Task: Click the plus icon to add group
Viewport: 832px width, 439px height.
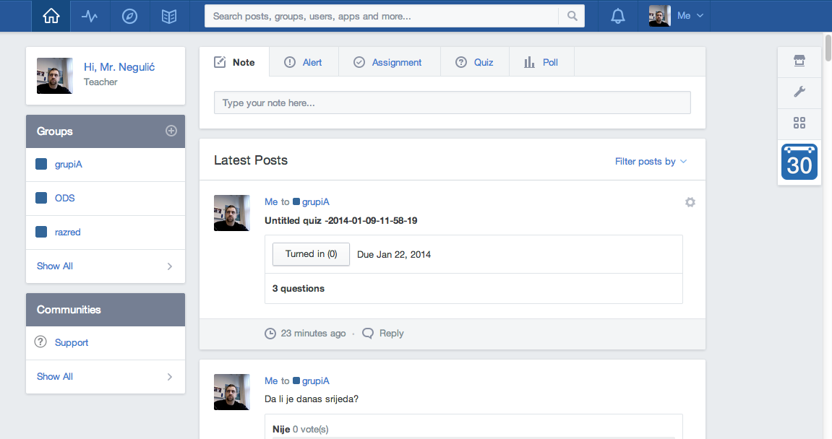Action: coord(171,131)
